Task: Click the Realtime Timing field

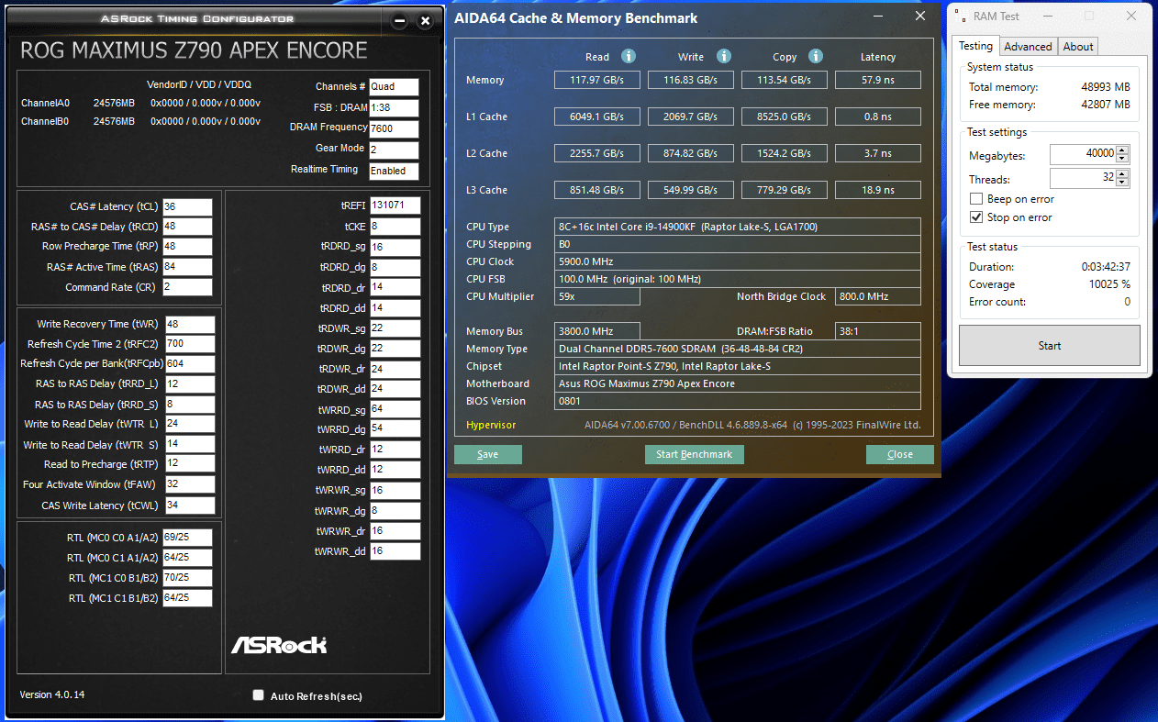Action: coord(394,171)
